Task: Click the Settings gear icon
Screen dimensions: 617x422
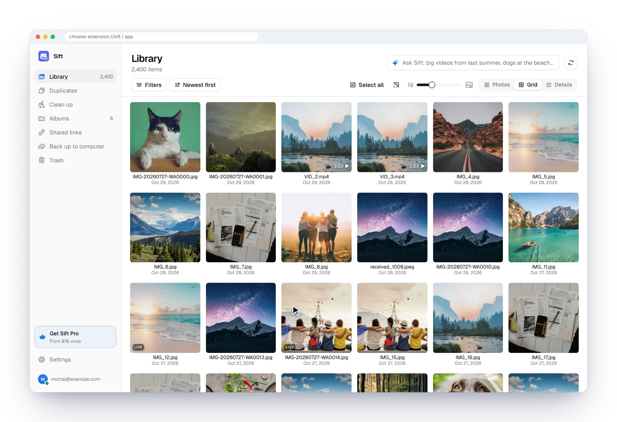Action: (42, 360)
